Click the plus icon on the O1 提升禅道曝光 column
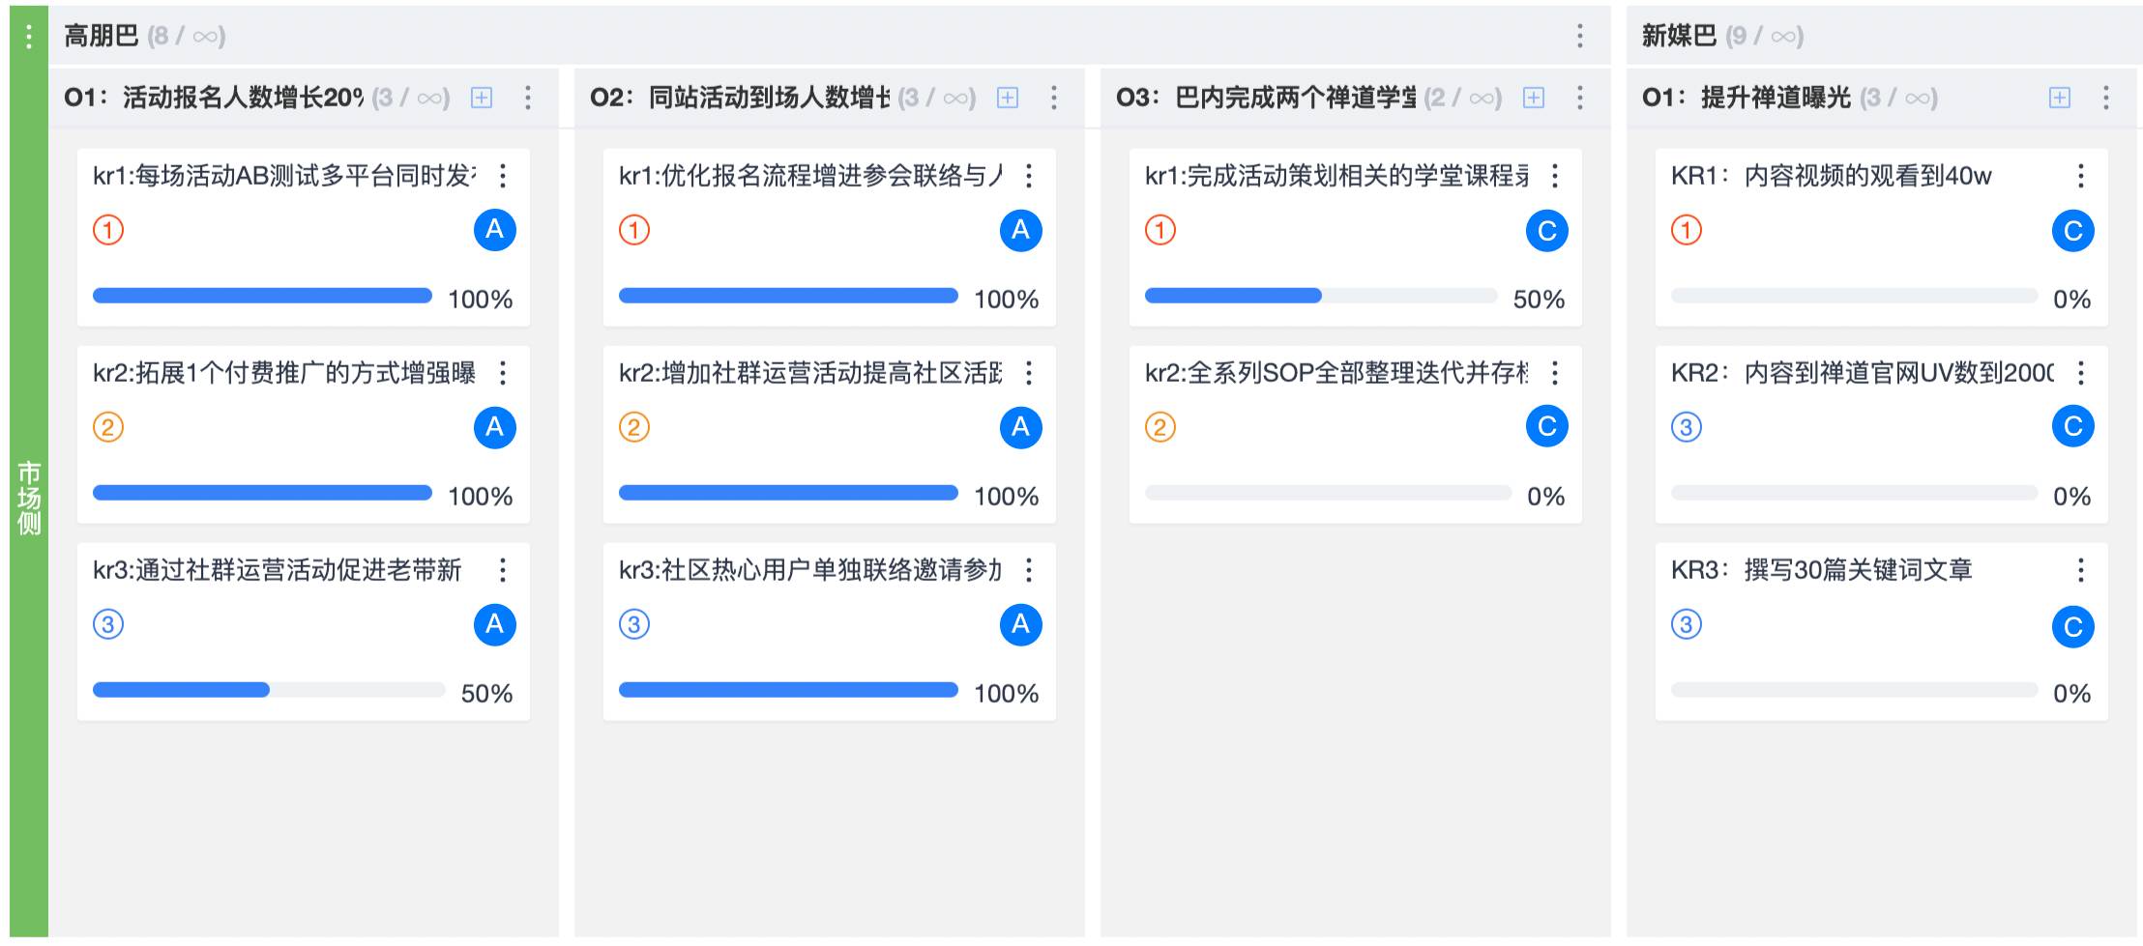The height and width of the screenshot is (946, 2143). click(2060, 98)
